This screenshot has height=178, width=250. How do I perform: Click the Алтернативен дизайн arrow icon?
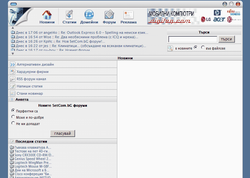13,64
